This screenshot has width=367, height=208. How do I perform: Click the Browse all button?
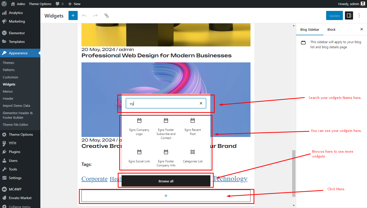pyautogui.click(x=166, y=181)
